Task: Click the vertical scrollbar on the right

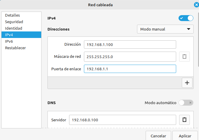Action: [x=198, y=39]
